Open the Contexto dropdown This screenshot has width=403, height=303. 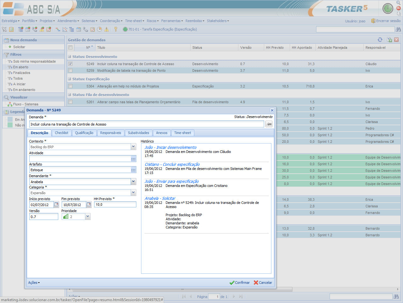133,147
